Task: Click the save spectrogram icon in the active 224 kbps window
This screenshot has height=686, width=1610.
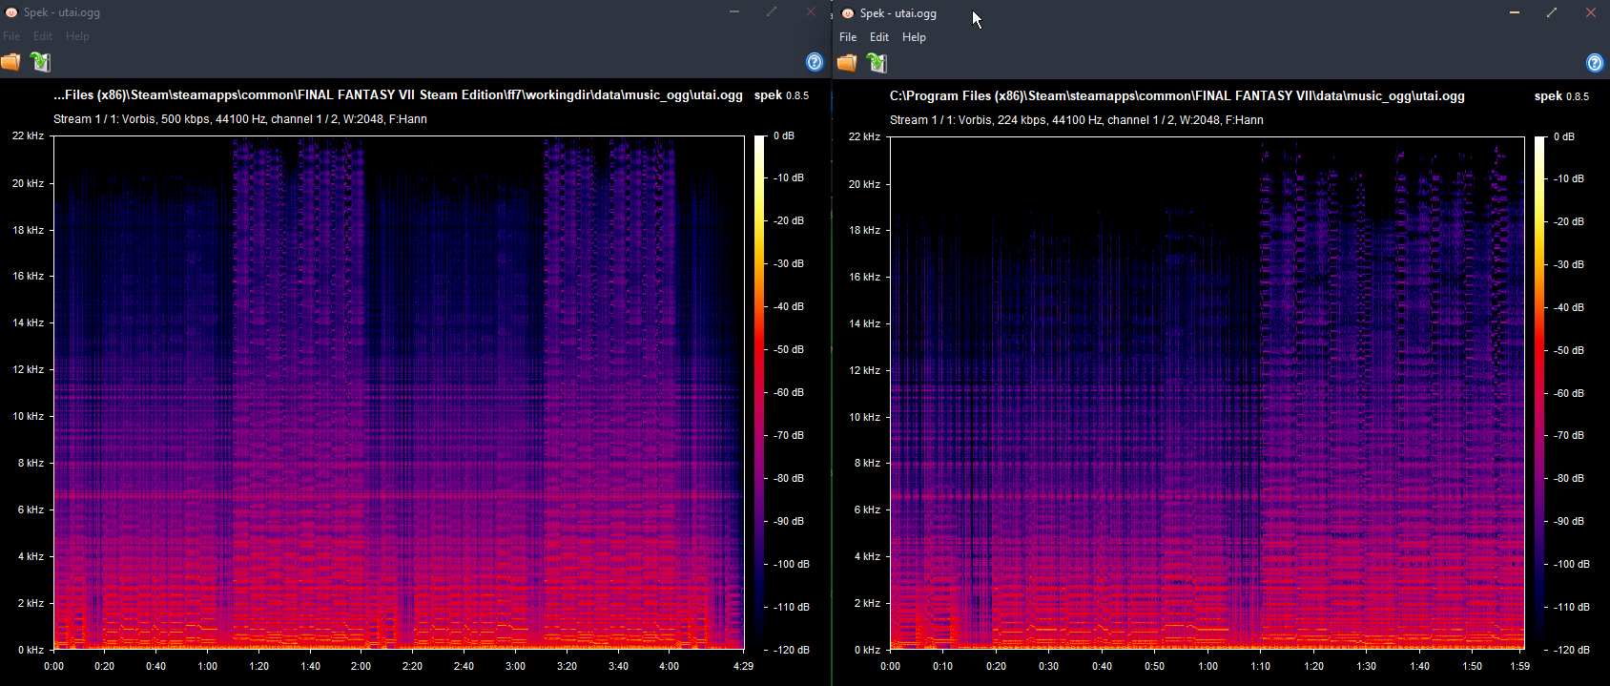Action: pyautogui.click(x=877, y=63)
